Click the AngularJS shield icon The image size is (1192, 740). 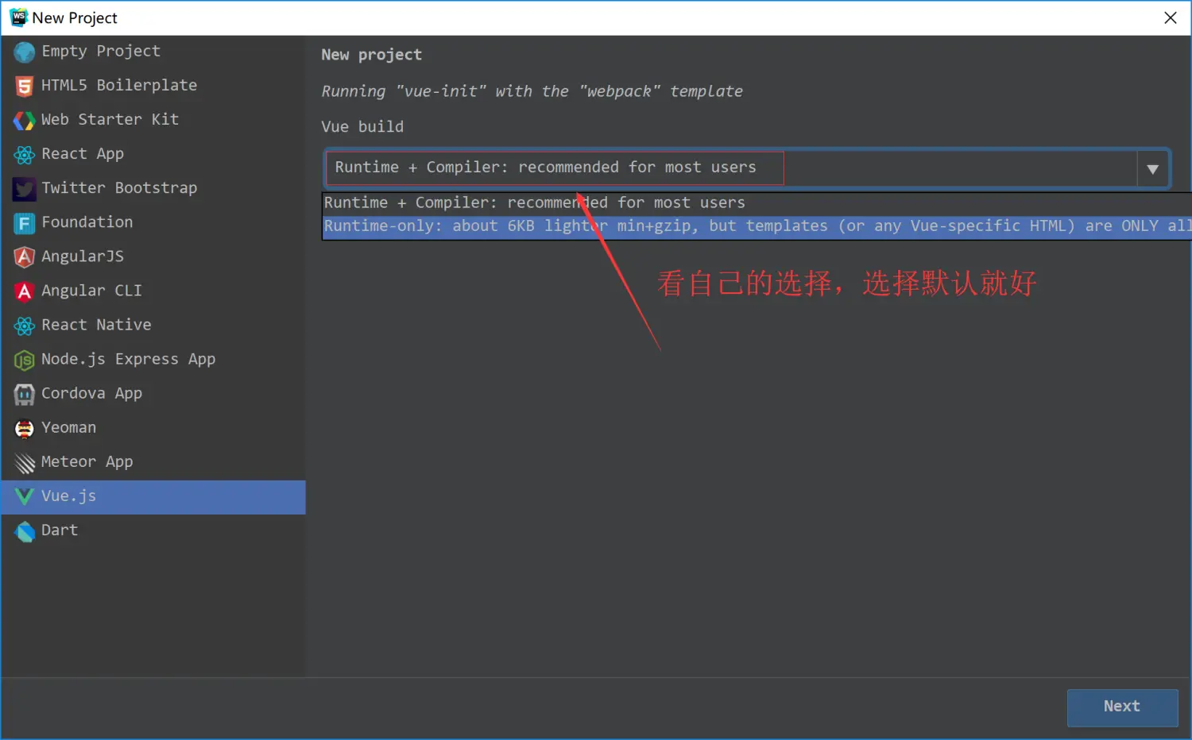click(x=25, y=256)
